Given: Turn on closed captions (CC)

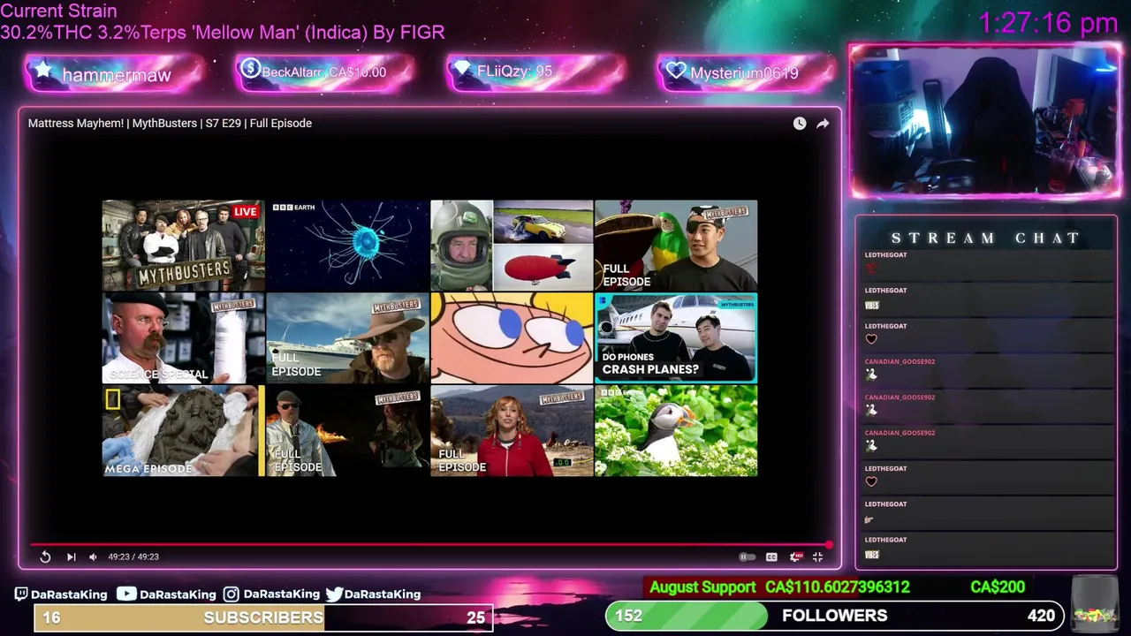Looking at the screenshot, I should tap(771, 556).
